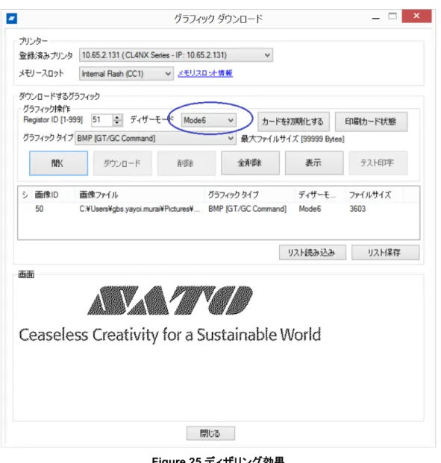Viewport: 441px width, 463px height.
Task: Open the ディザーモード Mode6 dropdown
Action: tap(208, 120)
